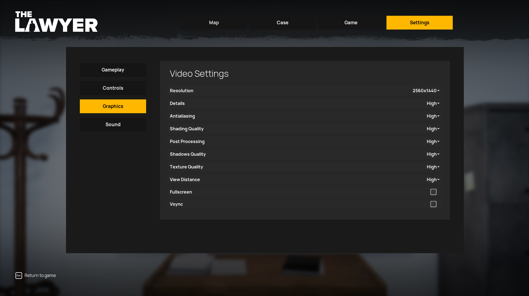Open the Shading Quality dropdown

pos(433,129)
